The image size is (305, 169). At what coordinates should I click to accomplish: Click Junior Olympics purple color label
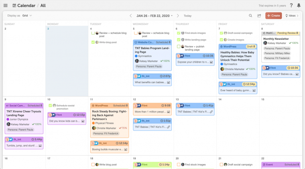pos(17,119)
